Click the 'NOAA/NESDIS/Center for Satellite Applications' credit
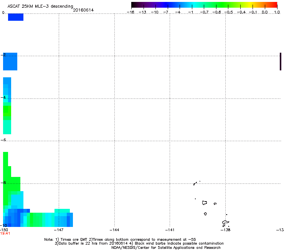The image size is (284, 250). point(166,248)
